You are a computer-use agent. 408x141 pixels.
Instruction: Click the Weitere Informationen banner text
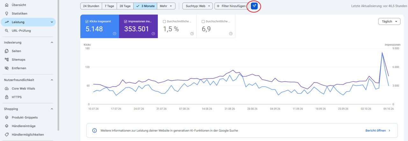coord(169,131)
